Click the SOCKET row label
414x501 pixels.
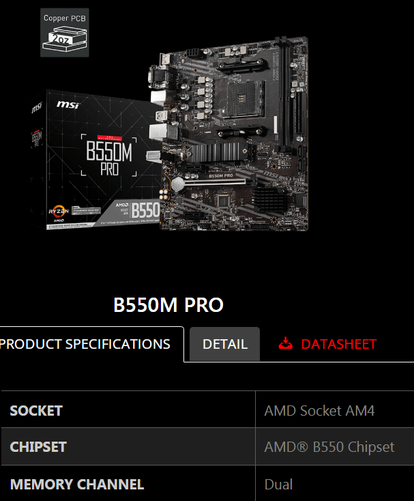[36, 411]
